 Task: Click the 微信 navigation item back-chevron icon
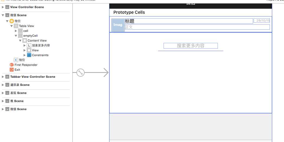coord(16,60)
